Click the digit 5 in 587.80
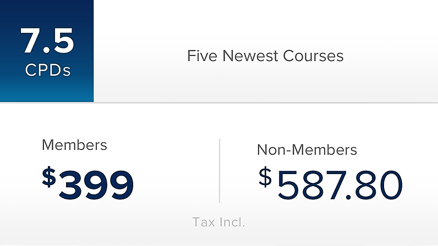 pos(287,185)
